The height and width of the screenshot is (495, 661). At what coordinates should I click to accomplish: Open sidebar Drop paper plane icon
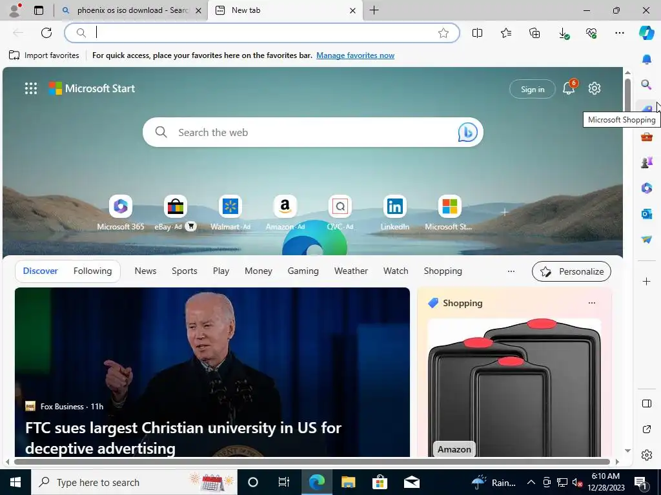click(x=647, y=239)
